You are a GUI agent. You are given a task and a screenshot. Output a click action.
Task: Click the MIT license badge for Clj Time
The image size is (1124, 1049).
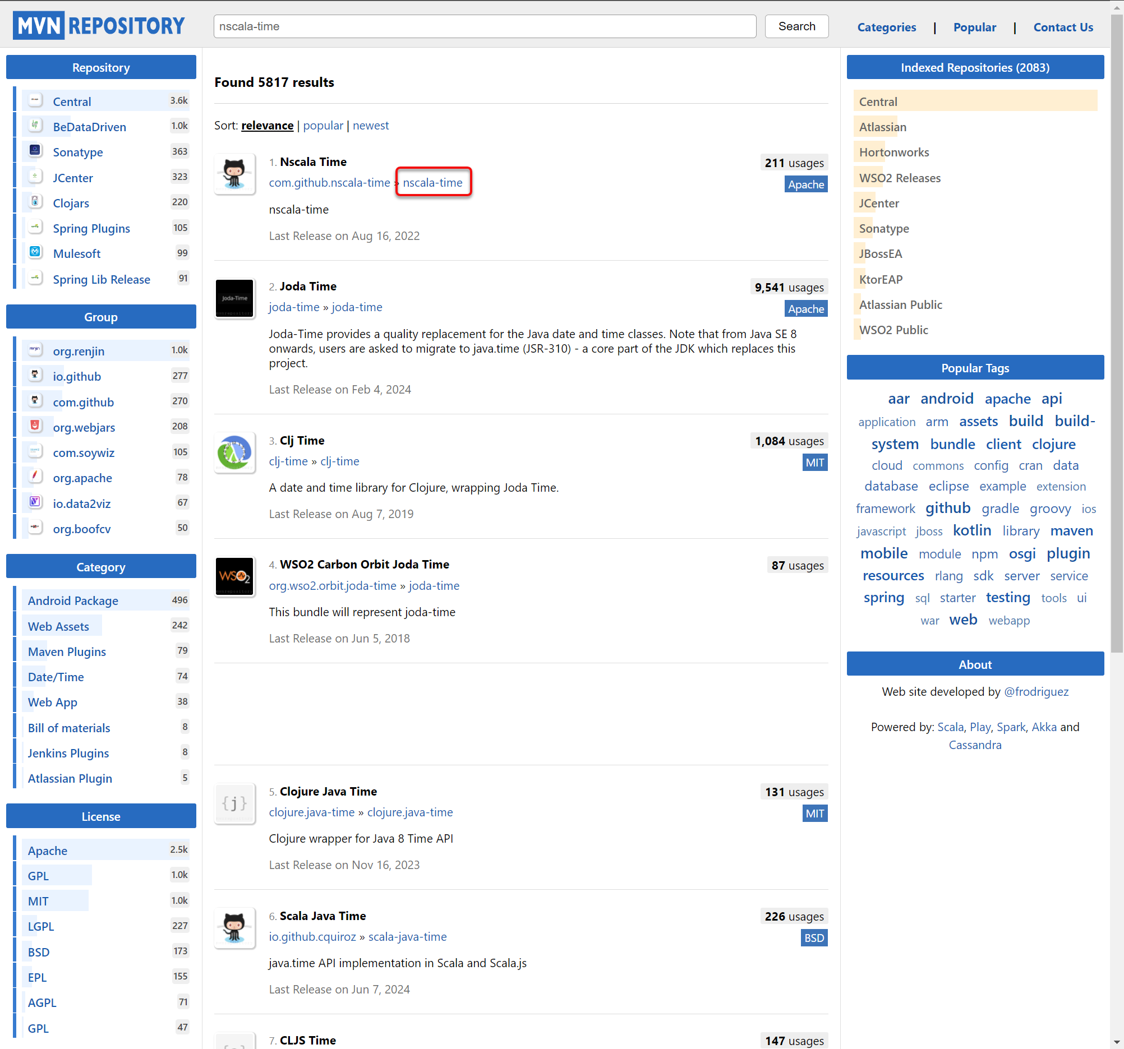(x=815, y=463)
